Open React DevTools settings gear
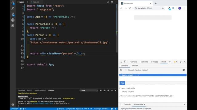The height and width of the screenshot is (110, 197). coord(183,70)
